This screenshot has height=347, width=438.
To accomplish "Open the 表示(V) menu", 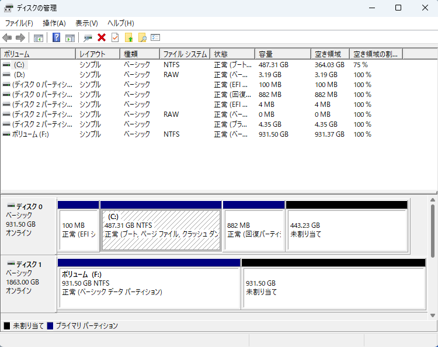I will click(x=86, y=23).
